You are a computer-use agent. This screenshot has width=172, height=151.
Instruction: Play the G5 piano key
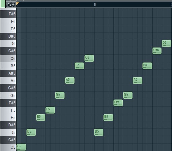pyautogui.click(x=8, y=96)
